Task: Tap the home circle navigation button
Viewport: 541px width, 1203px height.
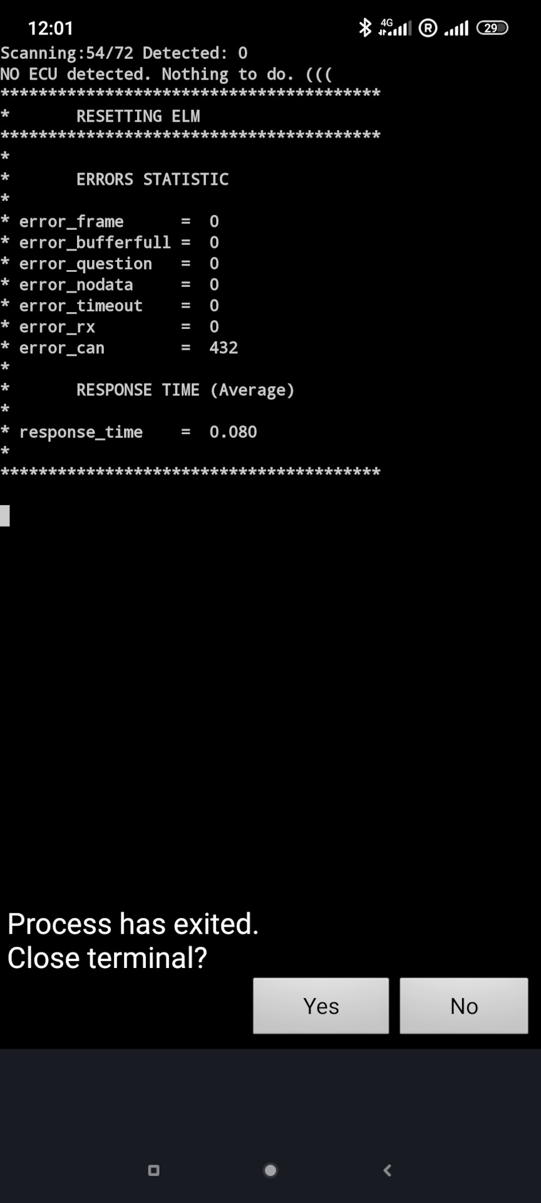Action: 270,1170
